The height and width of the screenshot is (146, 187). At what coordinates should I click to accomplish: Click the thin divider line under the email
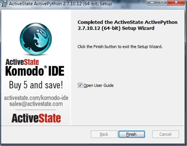[36, 110]
